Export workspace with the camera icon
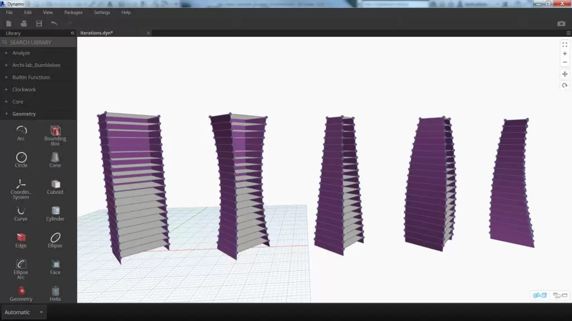 pyautogui.click(x=561, y=23)
